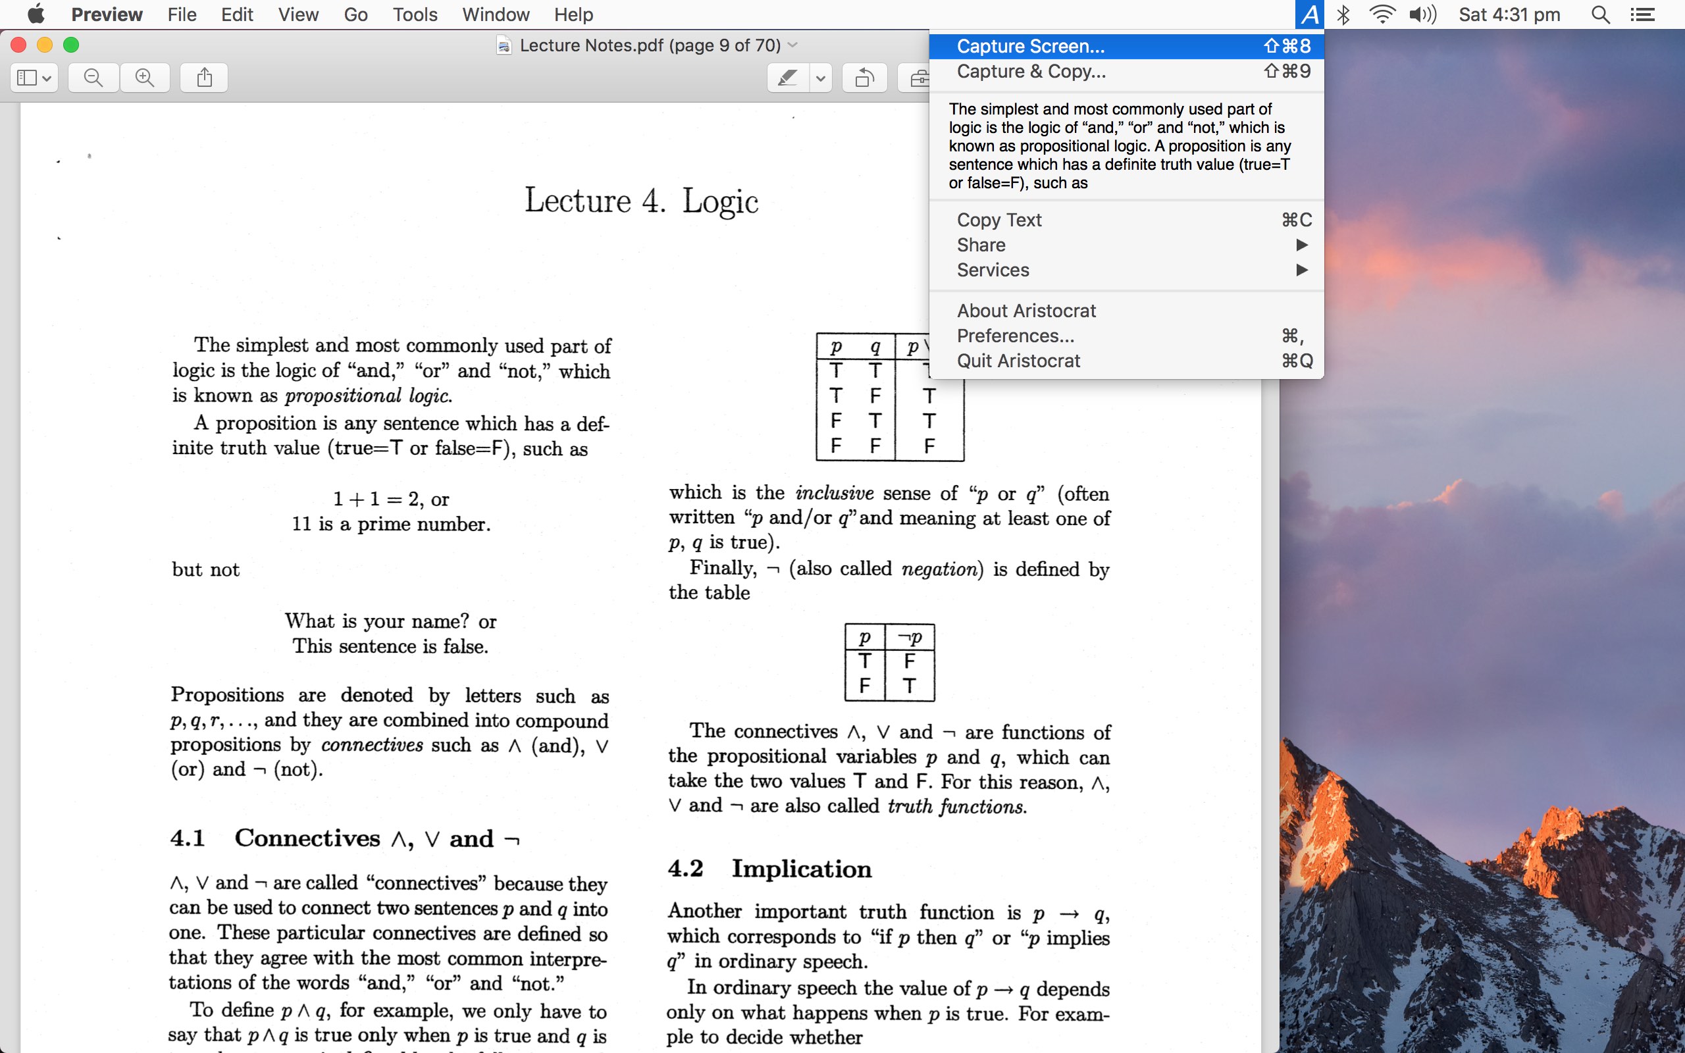
Task: Open the Tools menu
Action: click(x=414, y=14)
